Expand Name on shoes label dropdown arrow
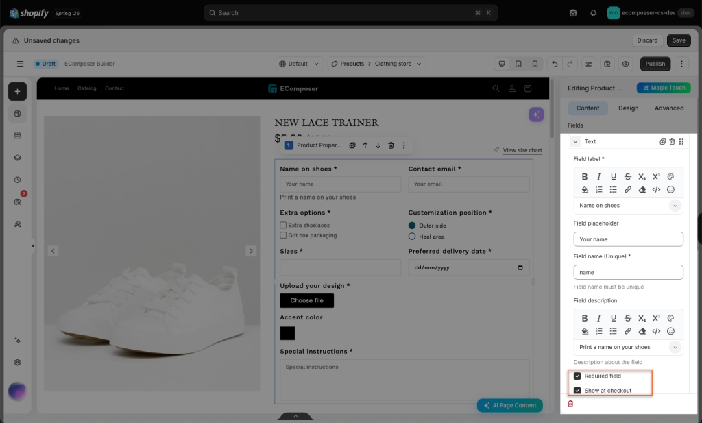This screenshot has width=702, height=423. point(675,206)
